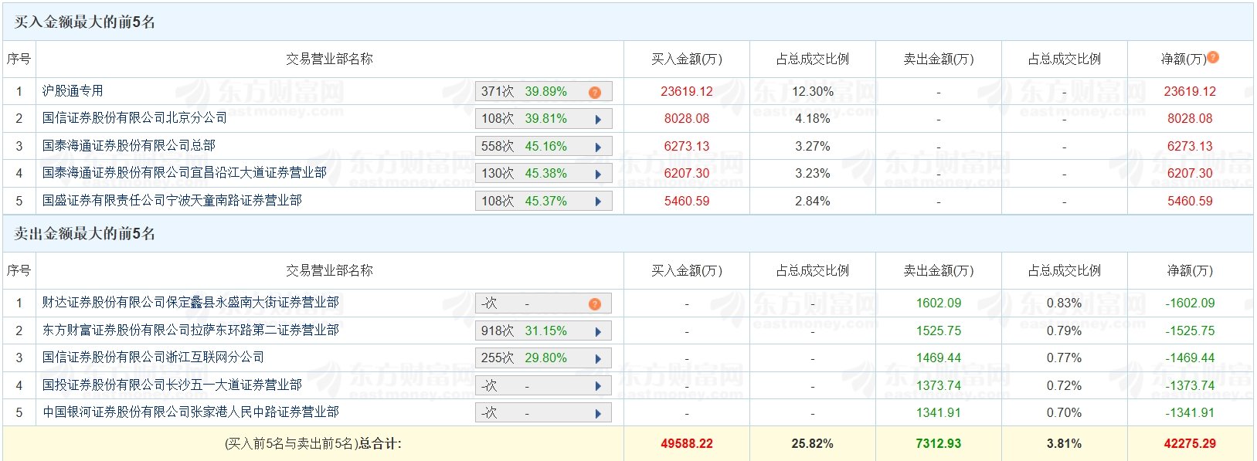This screenshot has height=461, width=1257.
Task: Select buy amount 8028.08 in 买入金额 column
Action: pyautogui.click(x=687, y=119)
